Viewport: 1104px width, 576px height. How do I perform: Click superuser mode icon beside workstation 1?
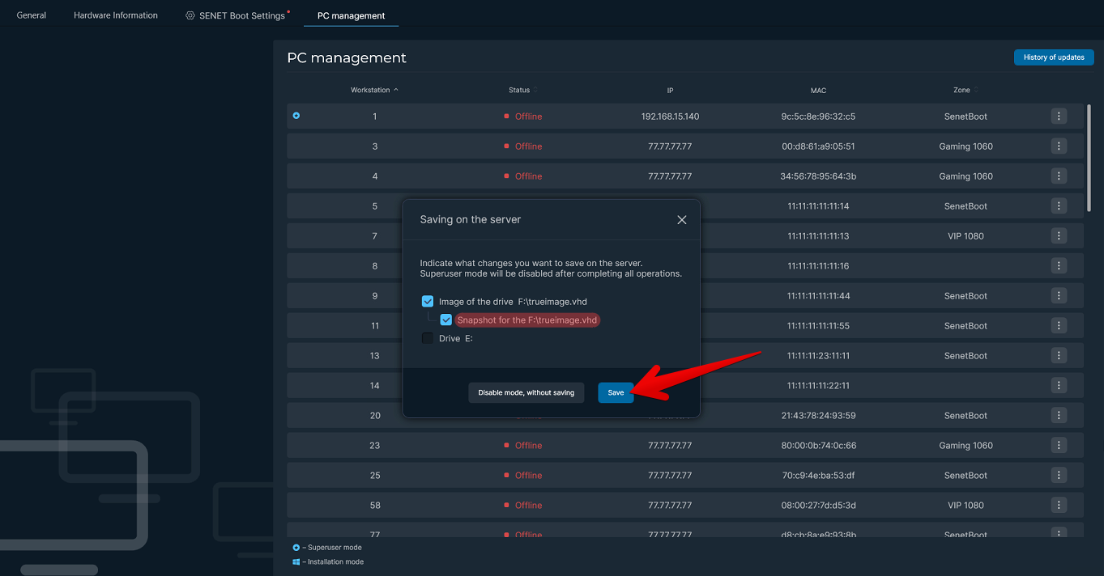click(x=296, y=116)
